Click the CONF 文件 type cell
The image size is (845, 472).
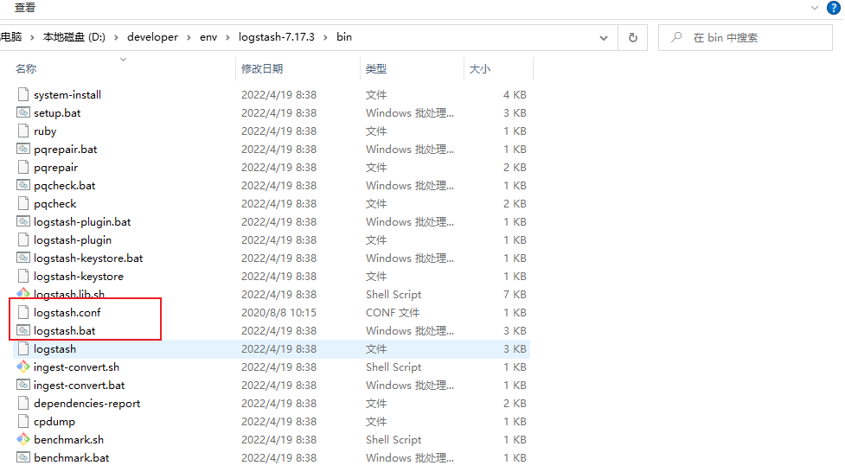(x=393, y=313)
